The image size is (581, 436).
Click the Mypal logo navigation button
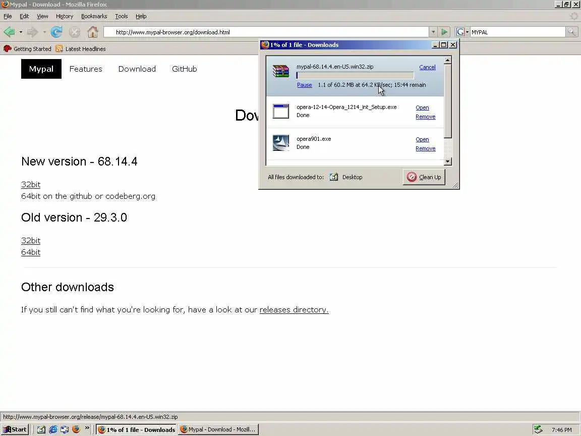point(41,69)
